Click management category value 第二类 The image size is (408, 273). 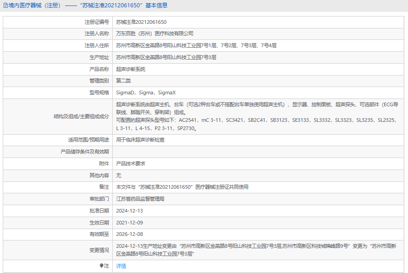123,81
